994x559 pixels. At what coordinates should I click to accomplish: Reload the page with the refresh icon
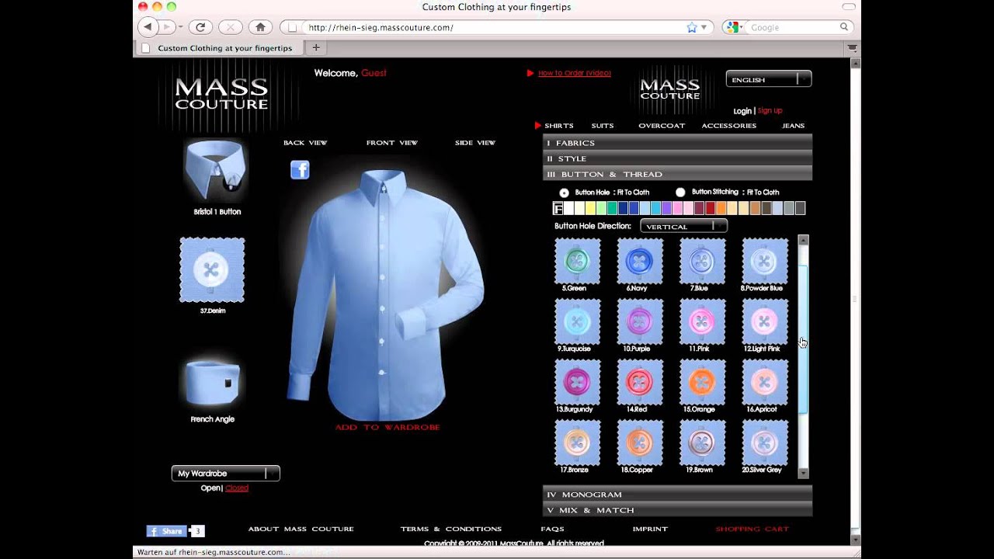tap(200, 27)
